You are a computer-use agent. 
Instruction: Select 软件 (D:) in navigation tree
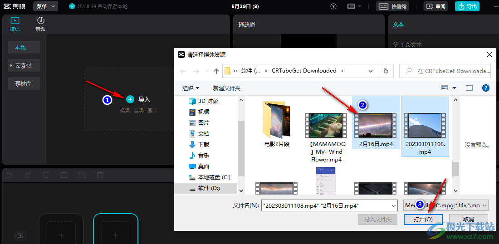[206, 188]
